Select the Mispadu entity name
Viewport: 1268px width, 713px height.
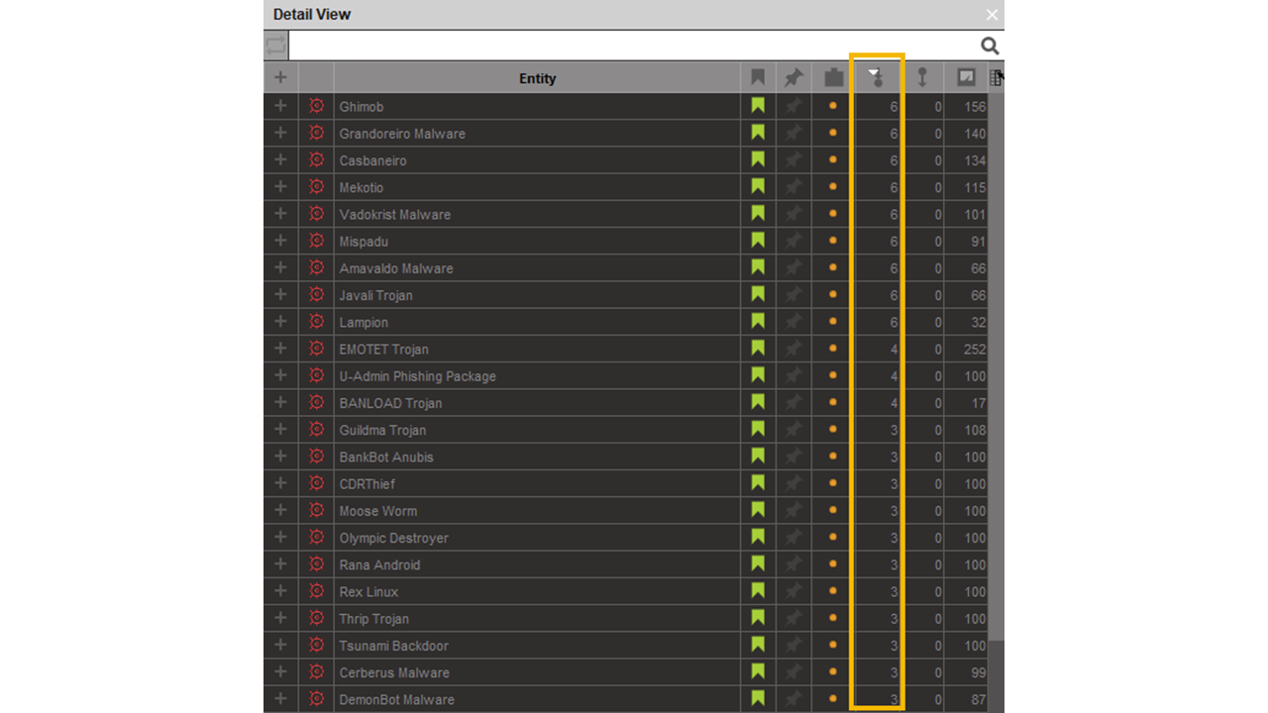tap(364, 242)
